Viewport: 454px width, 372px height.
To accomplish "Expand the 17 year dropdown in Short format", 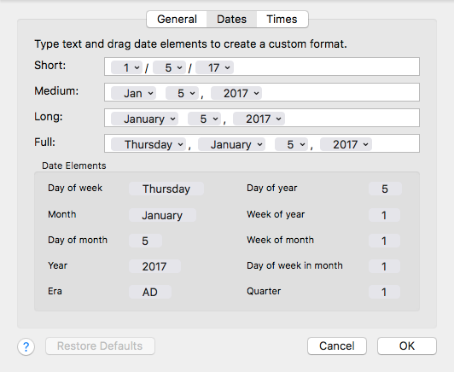I will click(214, 67).
